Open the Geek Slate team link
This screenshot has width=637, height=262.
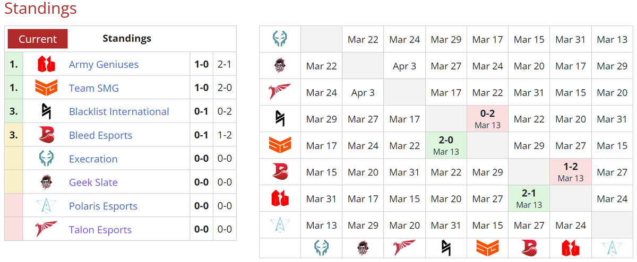click(x=93, y=182)
